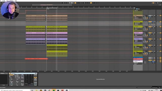162x91 pixels.
Task: Arm the tan track for recording
Action: [x=154, y=16]
